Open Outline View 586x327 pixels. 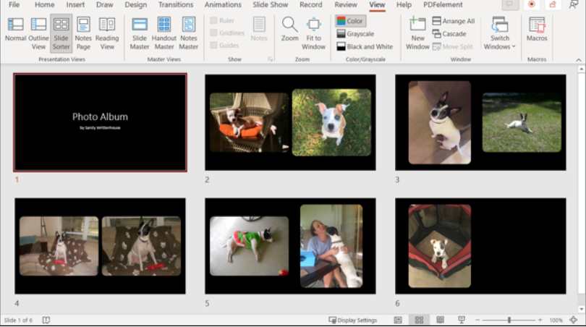pos(38,31)
